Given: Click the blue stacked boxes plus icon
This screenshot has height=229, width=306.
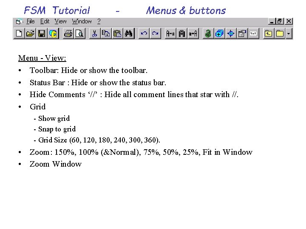Looking at the screenshot, I should tap(220, 34).
